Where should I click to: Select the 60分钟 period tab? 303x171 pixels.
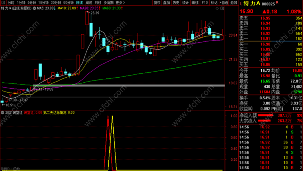click(68, 3)
